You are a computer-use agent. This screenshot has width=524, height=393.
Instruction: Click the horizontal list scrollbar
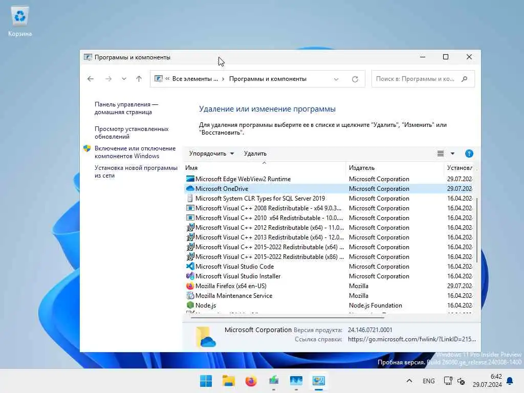tap(288, 317)
